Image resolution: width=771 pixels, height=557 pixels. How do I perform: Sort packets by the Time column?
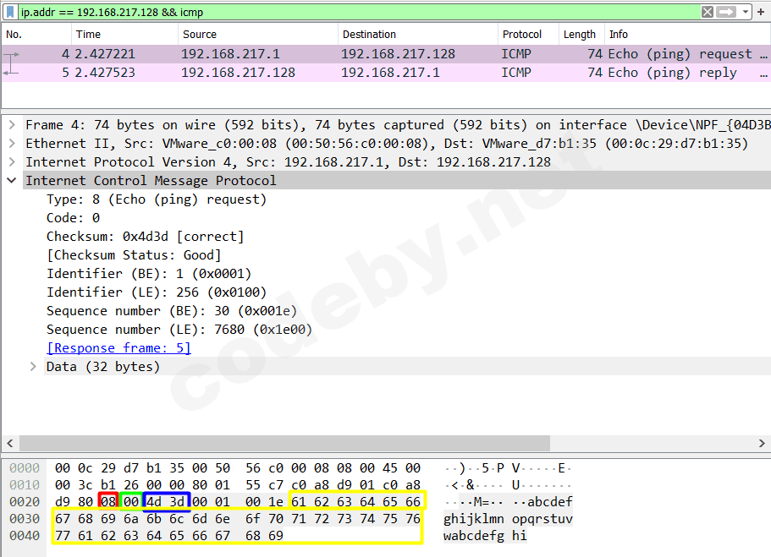[x=125, y=35]
